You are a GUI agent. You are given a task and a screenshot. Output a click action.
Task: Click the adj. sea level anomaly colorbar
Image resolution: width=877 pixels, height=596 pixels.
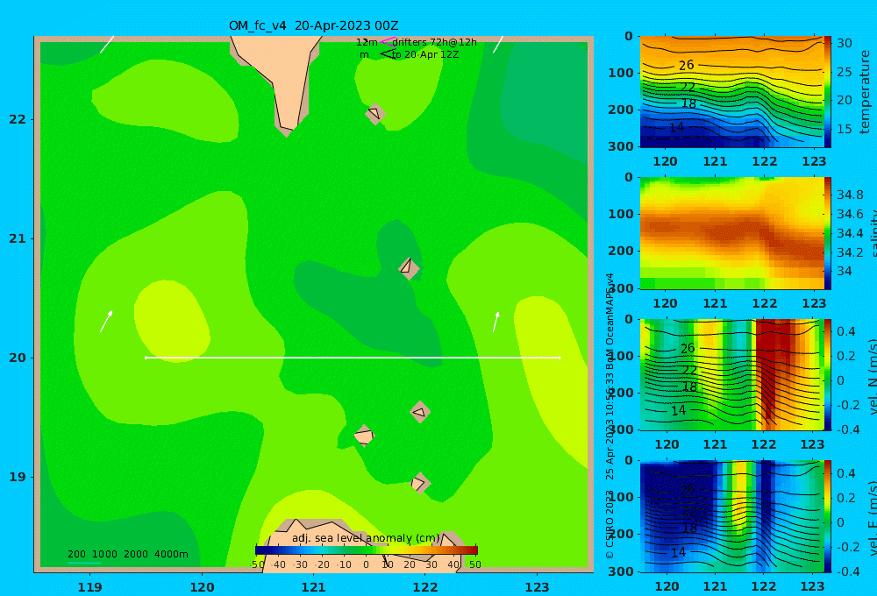(x=367, y=550)
